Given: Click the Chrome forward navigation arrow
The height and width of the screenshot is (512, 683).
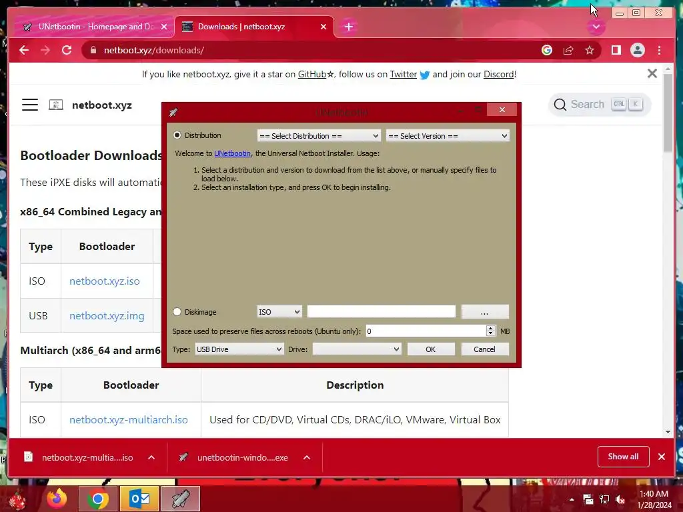Looking at the screenshot, I should [x=45, y=50].
